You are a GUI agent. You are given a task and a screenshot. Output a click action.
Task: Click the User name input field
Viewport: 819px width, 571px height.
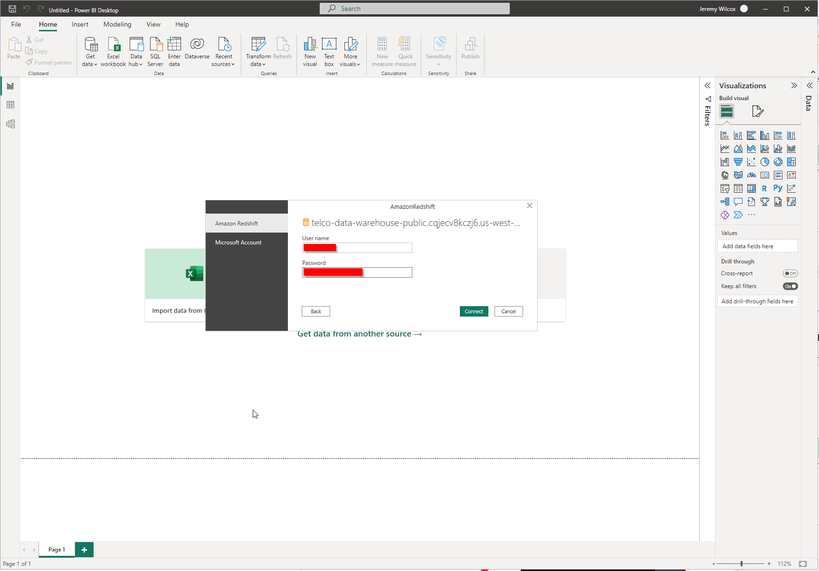coord(357,248)
